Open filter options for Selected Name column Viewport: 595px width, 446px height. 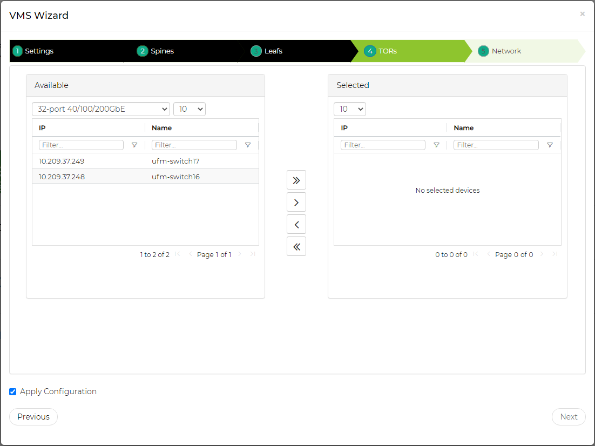550,145
